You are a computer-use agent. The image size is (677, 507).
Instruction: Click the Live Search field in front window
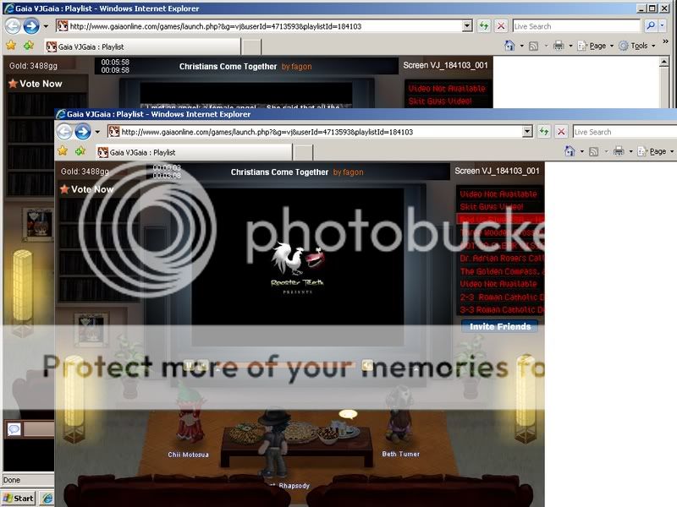(x=622, y=132)
